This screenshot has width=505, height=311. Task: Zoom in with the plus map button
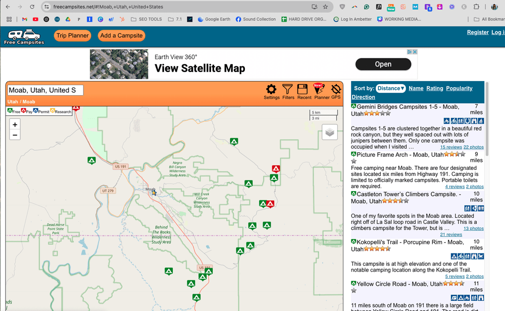tap(15, 125)
